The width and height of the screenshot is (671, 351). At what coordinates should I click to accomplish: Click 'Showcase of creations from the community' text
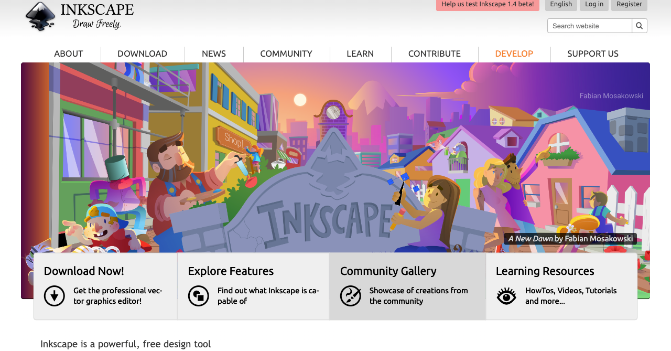[x=419, y=296]
